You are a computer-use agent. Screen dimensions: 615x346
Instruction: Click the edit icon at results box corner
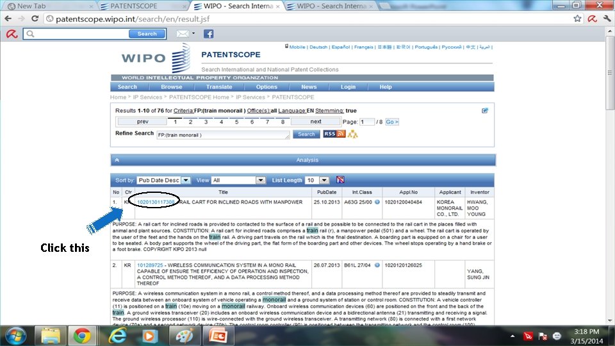[x=485, y=111]
